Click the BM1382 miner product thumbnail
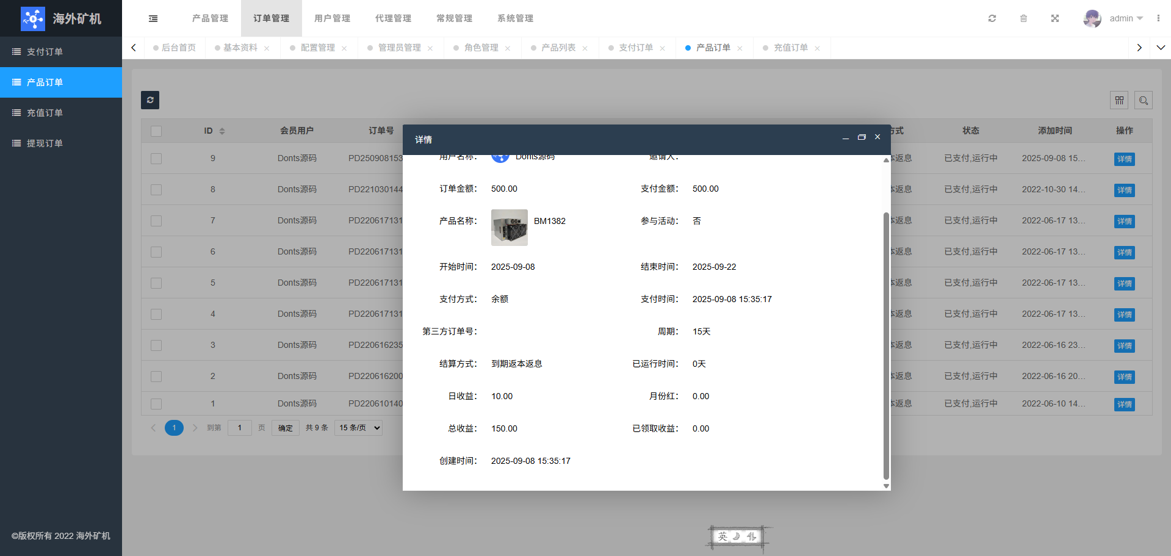The height and width of the screenshot is (556, 1171). [x=509, y=228]
